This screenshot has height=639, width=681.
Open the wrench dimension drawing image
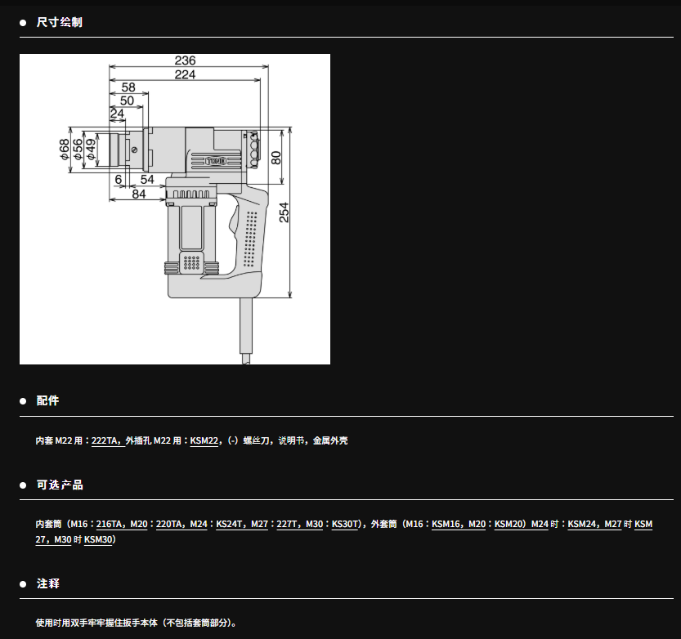175,209
